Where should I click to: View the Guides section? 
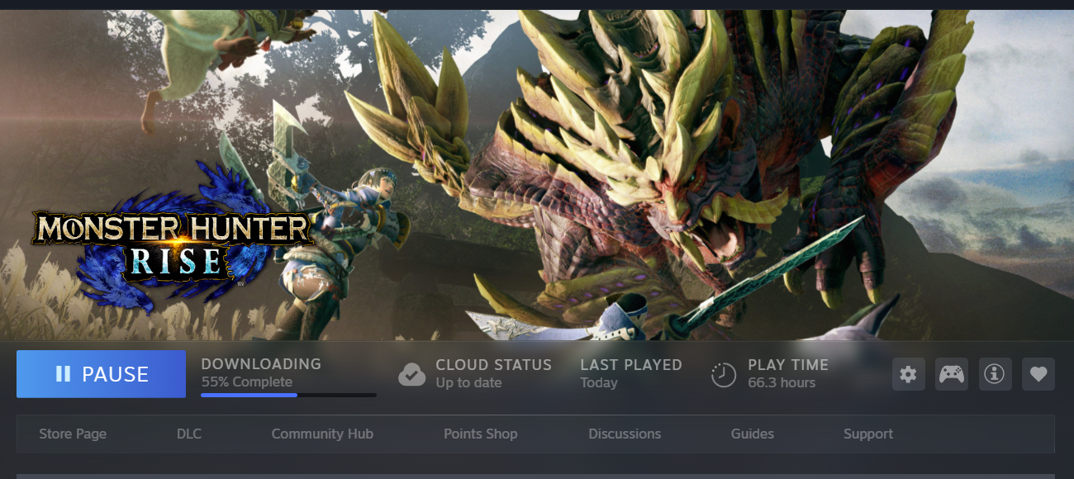pyautogui.click(x=752, y=434)
